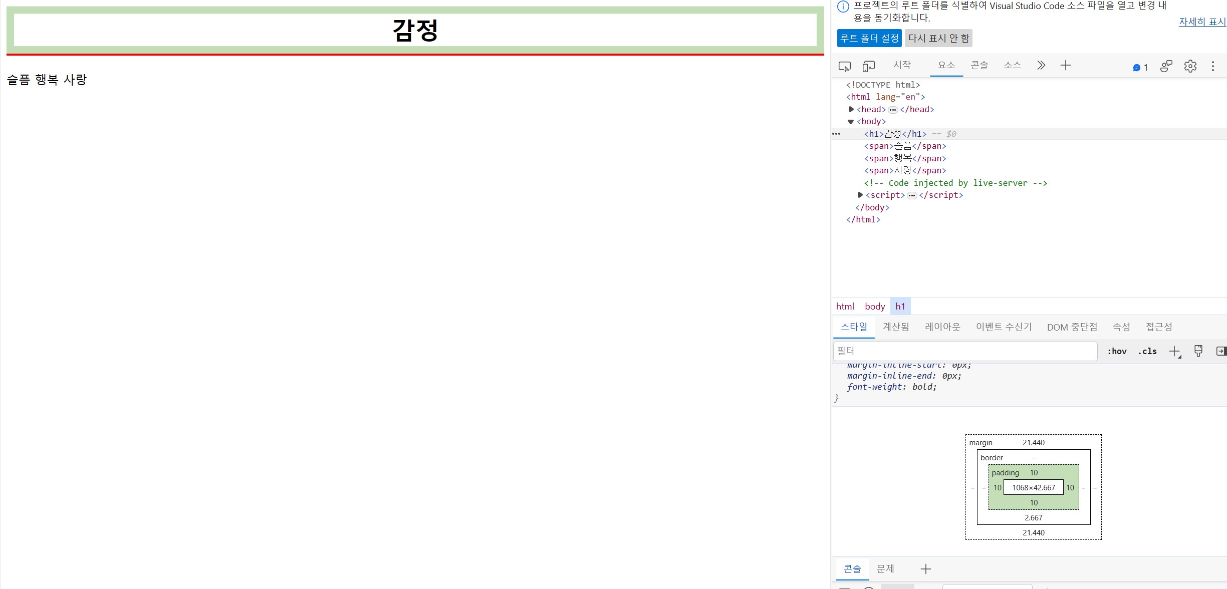Select the 레이아웃 pane tab
The width and height of the screenshot is (1227, 589).
(x=942, y=327)
